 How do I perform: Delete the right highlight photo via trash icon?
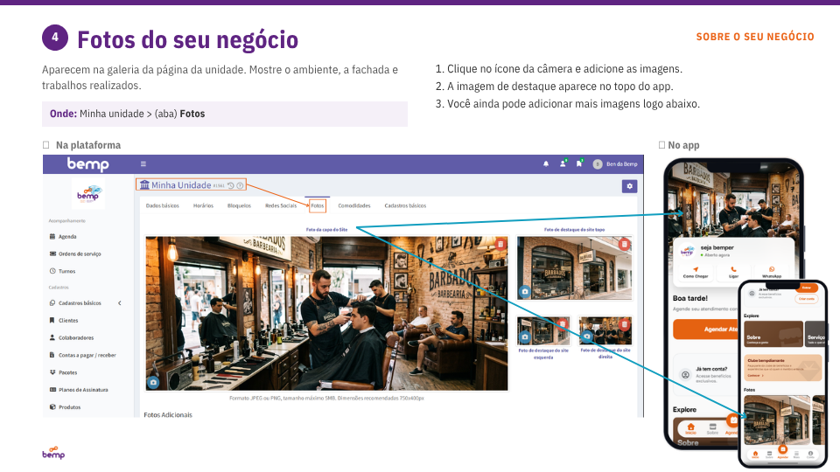625,323
